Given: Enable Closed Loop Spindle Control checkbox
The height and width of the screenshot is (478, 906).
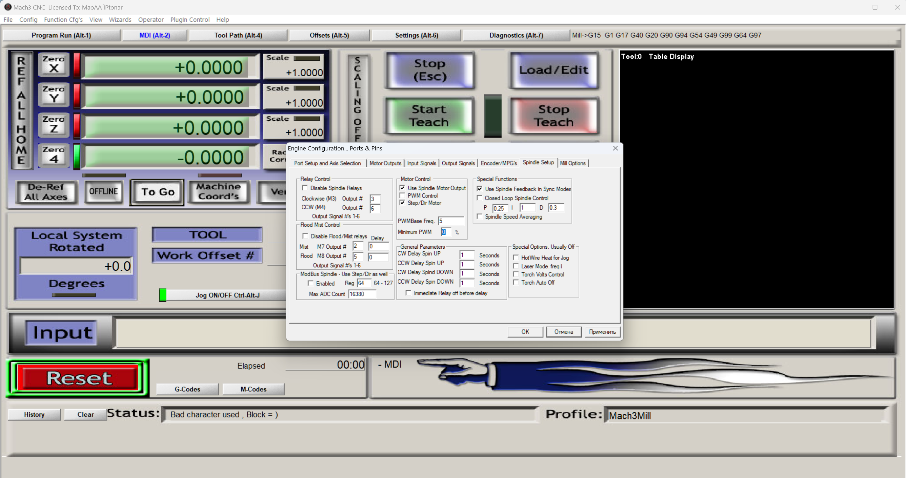Looking at the screenshot, I should (479, 198).
